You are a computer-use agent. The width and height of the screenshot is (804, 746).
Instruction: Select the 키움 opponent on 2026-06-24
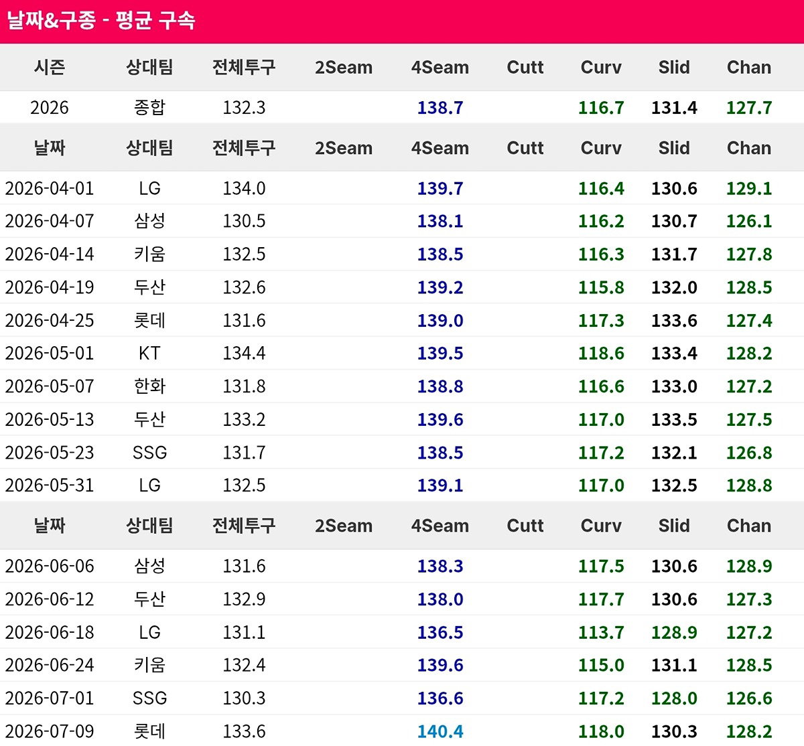[149, 665]
